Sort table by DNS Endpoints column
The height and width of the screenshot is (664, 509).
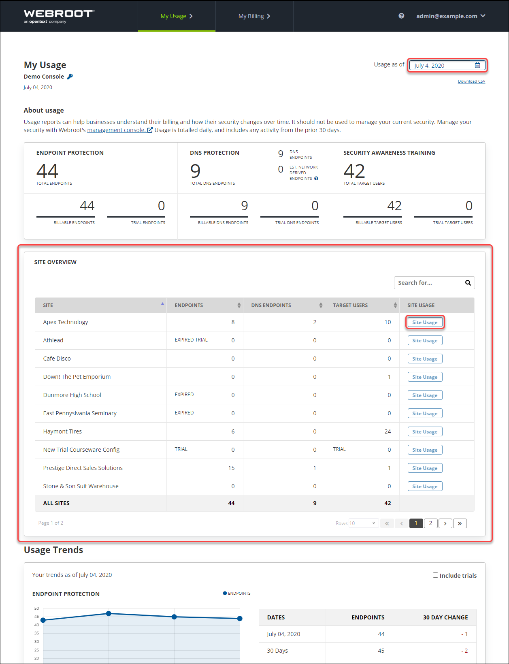pyautogui.click(x=320, y=305)
